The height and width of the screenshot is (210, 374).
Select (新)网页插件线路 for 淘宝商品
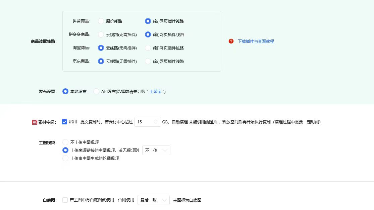pyautogui.click(x=148, y=48)
